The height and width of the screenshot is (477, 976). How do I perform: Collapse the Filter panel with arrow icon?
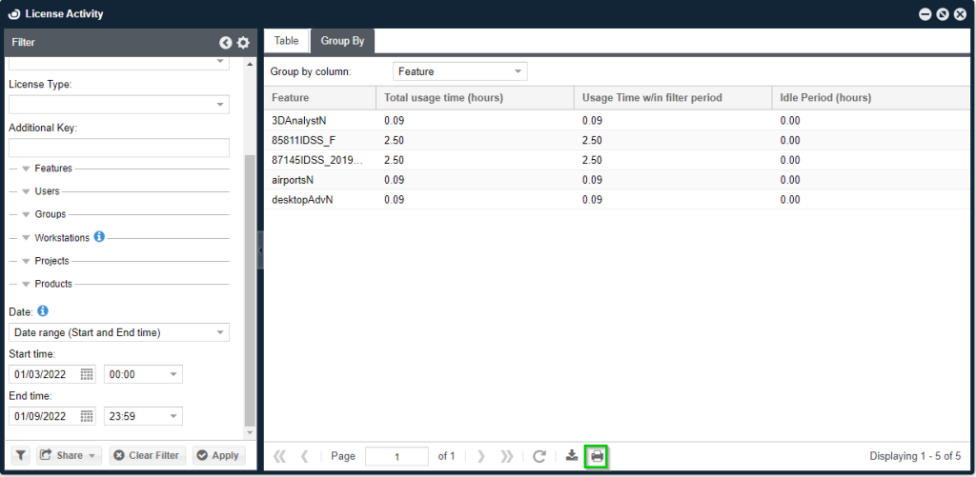226,43
